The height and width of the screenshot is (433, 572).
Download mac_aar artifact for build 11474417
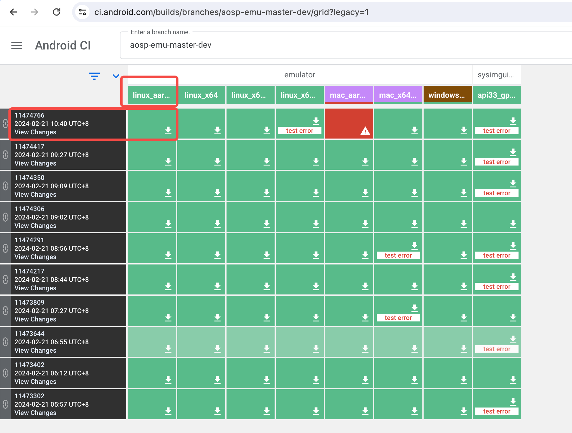[x=365, y=161]
